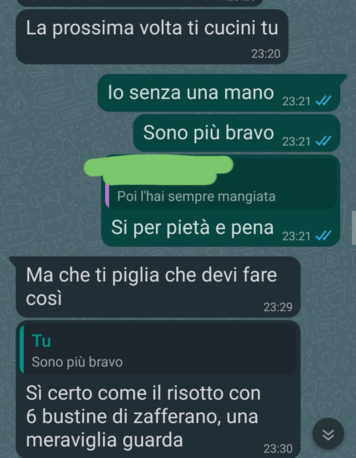The height and width of the screenshot is (458, 356).
Task: Click the 23:21 time on 'Io senza una mano'
Action: 296,101
